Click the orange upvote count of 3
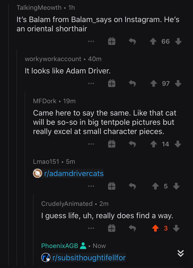 166,228
